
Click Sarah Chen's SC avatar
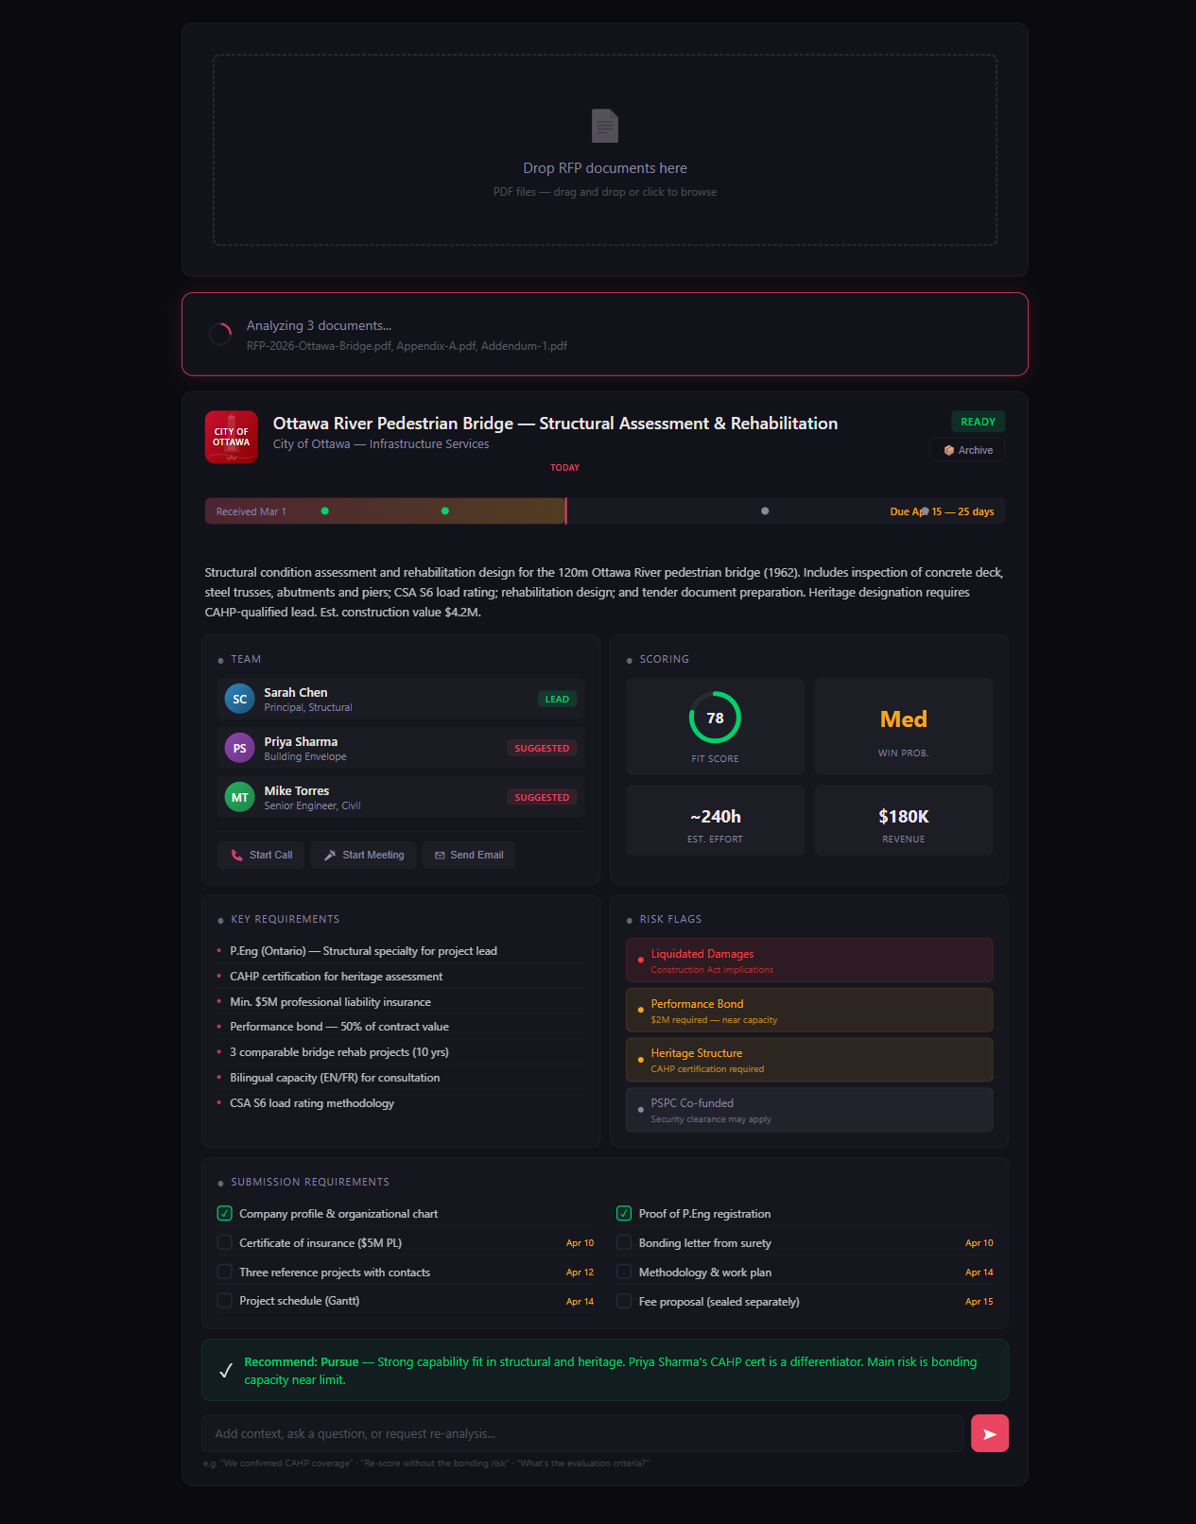[x=240, y=699]
